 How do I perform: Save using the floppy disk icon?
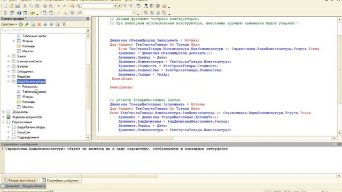(18, 6)
